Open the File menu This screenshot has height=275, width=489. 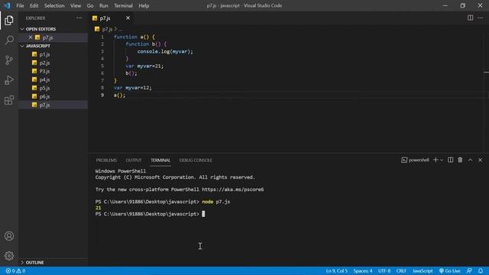[x=20, y=5]
